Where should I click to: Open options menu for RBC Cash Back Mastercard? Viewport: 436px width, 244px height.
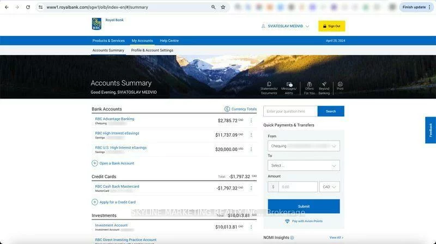point(251,188)
